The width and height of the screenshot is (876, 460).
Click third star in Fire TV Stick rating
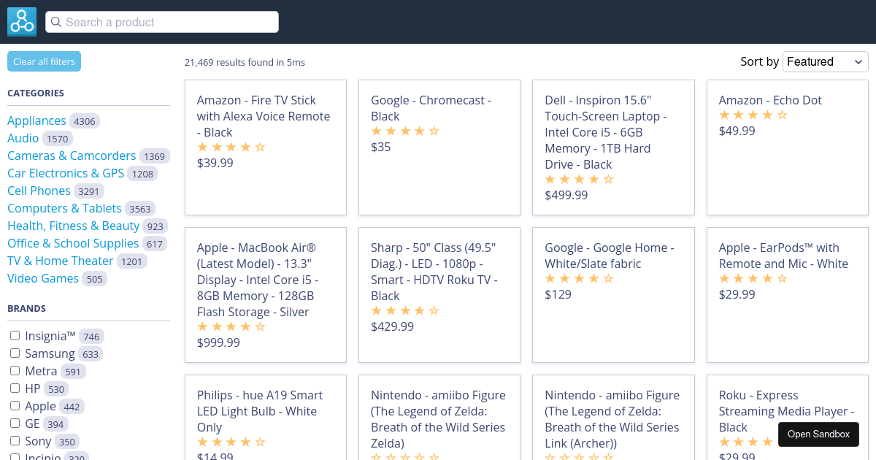pos(231,147)
